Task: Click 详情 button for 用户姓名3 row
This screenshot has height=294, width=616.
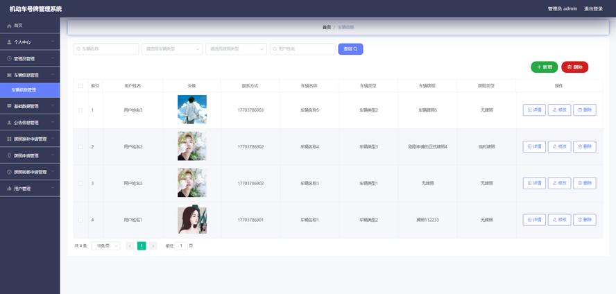Action: click(534, 110)
